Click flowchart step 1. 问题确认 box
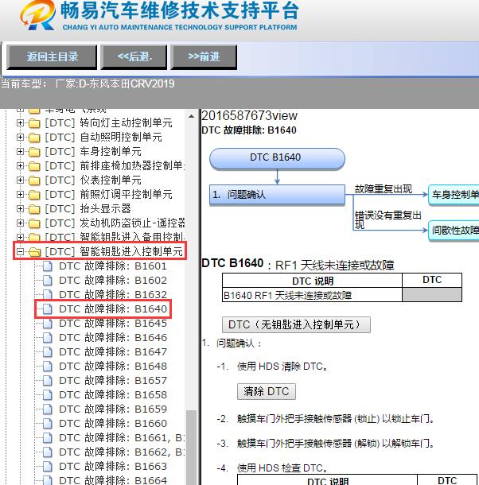Image resolution: width=479 pixels, height=485 pixels. click(x=277, y=195)
